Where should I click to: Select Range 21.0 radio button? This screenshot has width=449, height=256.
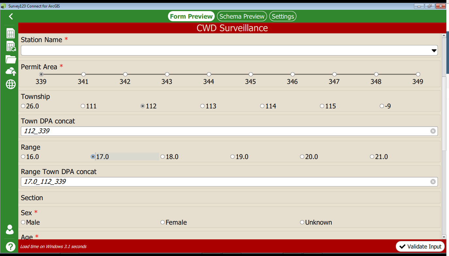point(372,157)
